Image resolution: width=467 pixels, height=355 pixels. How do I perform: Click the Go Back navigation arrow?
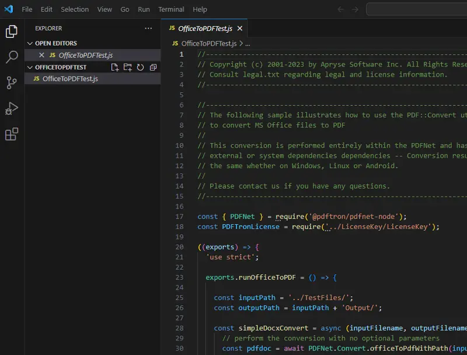click(341, 9)
